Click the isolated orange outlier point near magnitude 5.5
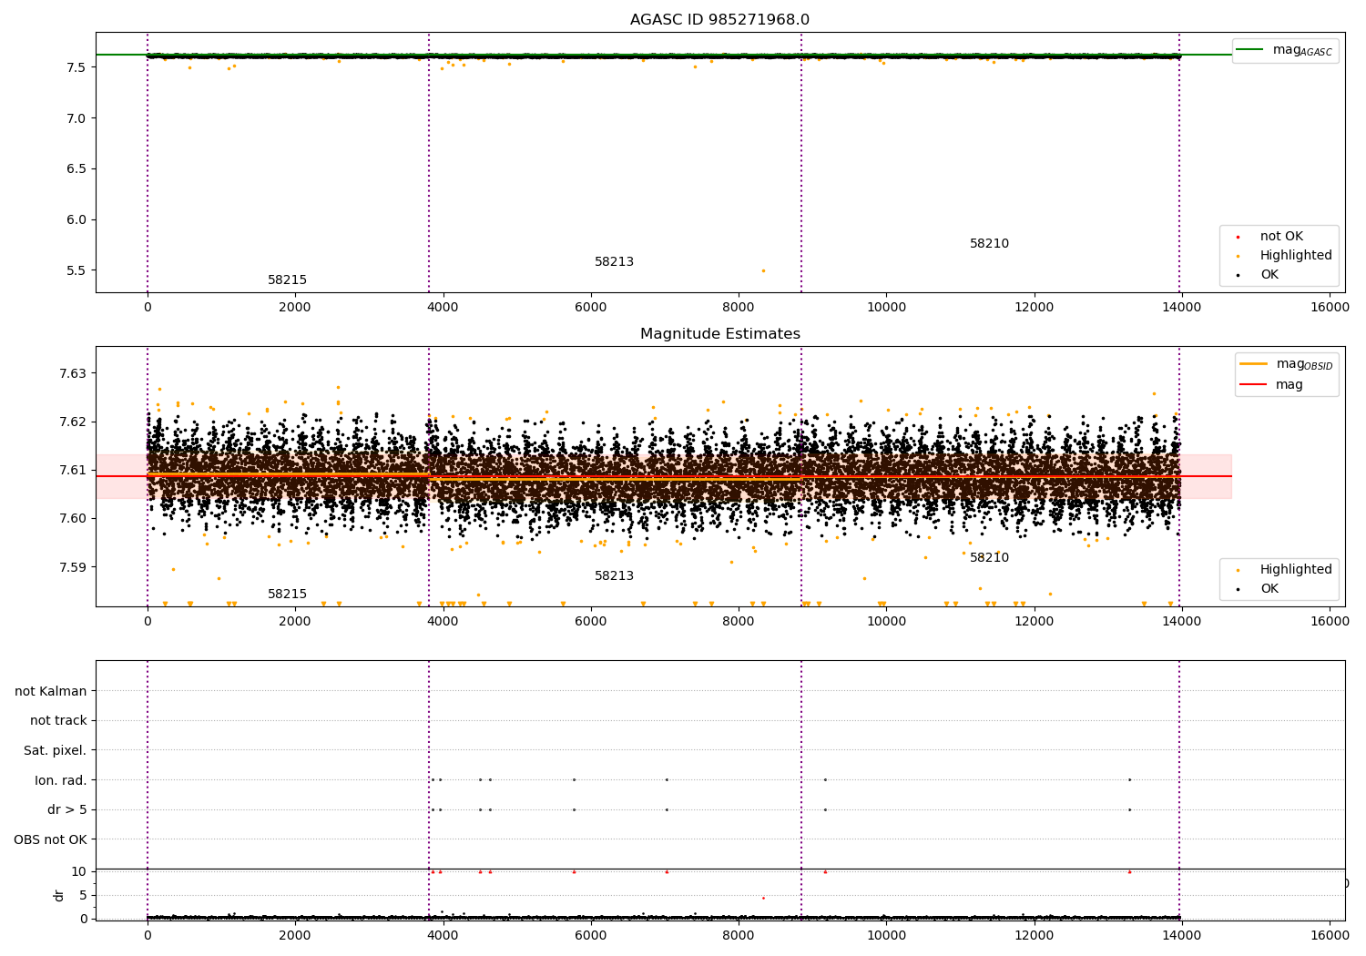Viewport: 1366px width, 956px height. (763, 270)
